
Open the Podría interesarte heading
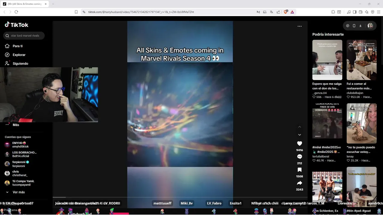(x=328, y=34)
